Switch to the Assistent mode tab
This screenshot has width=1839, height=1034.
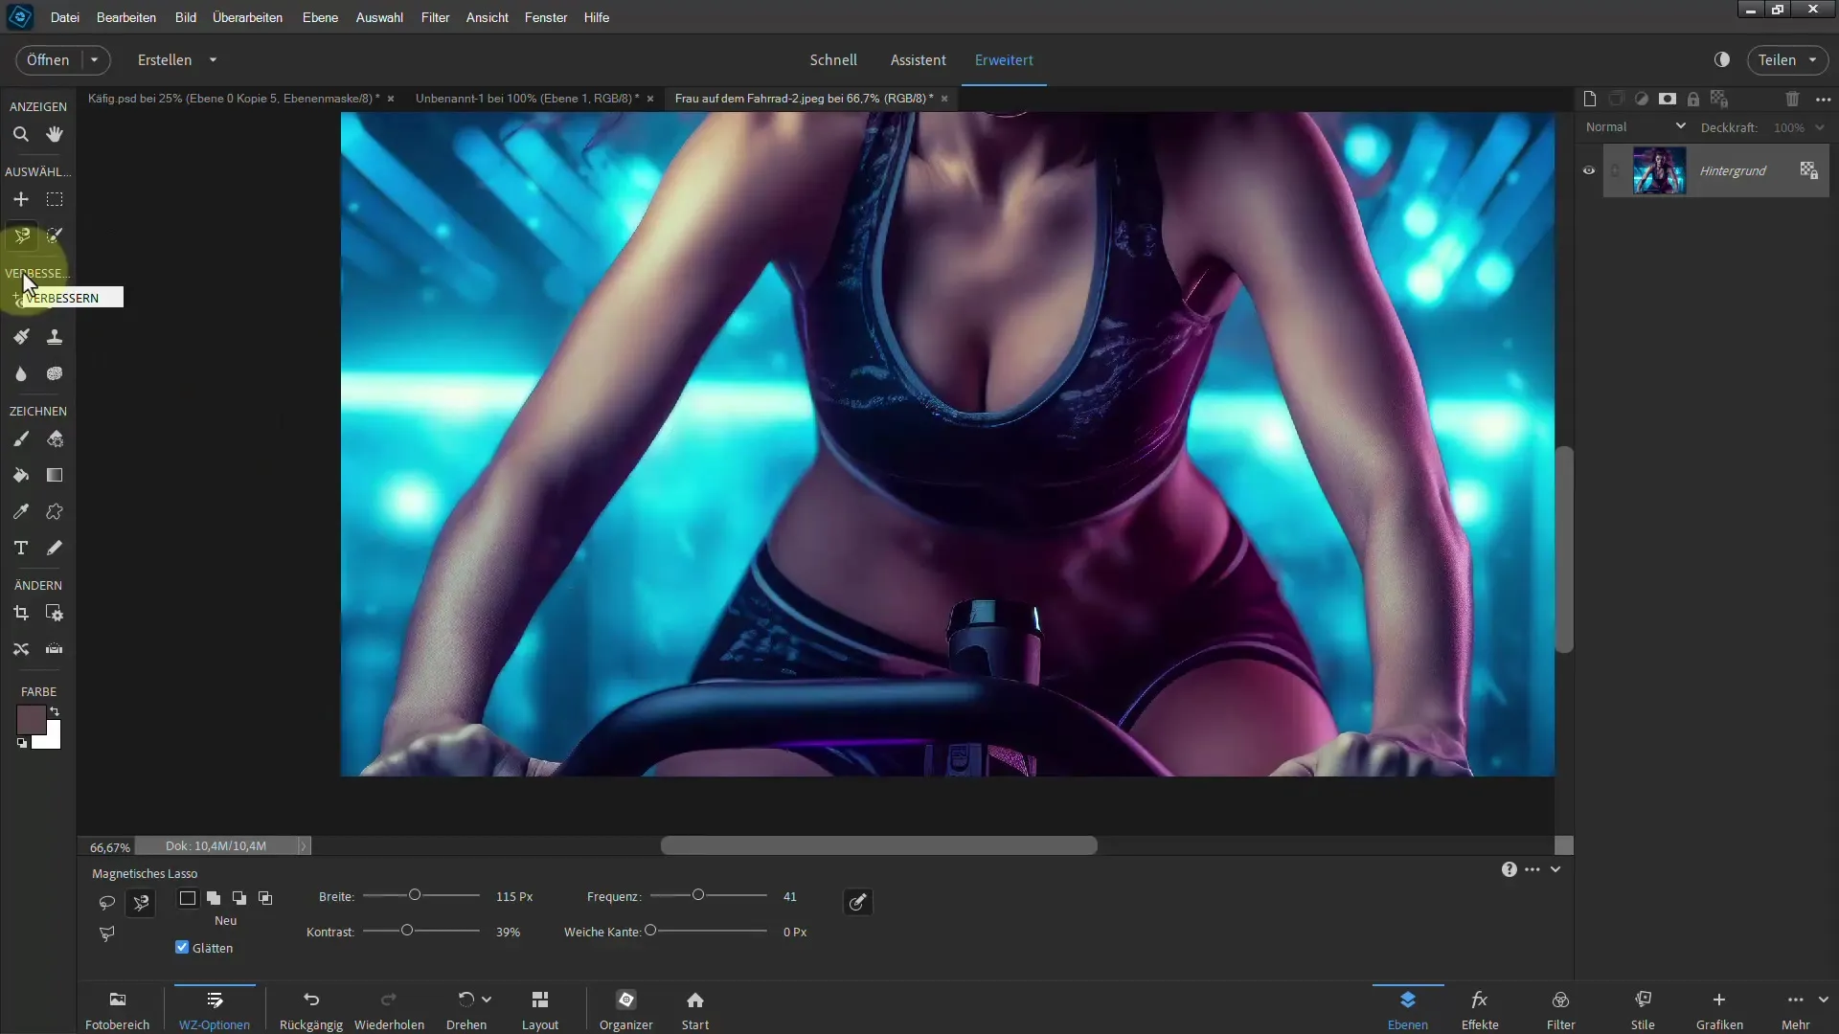coord(918,59)
